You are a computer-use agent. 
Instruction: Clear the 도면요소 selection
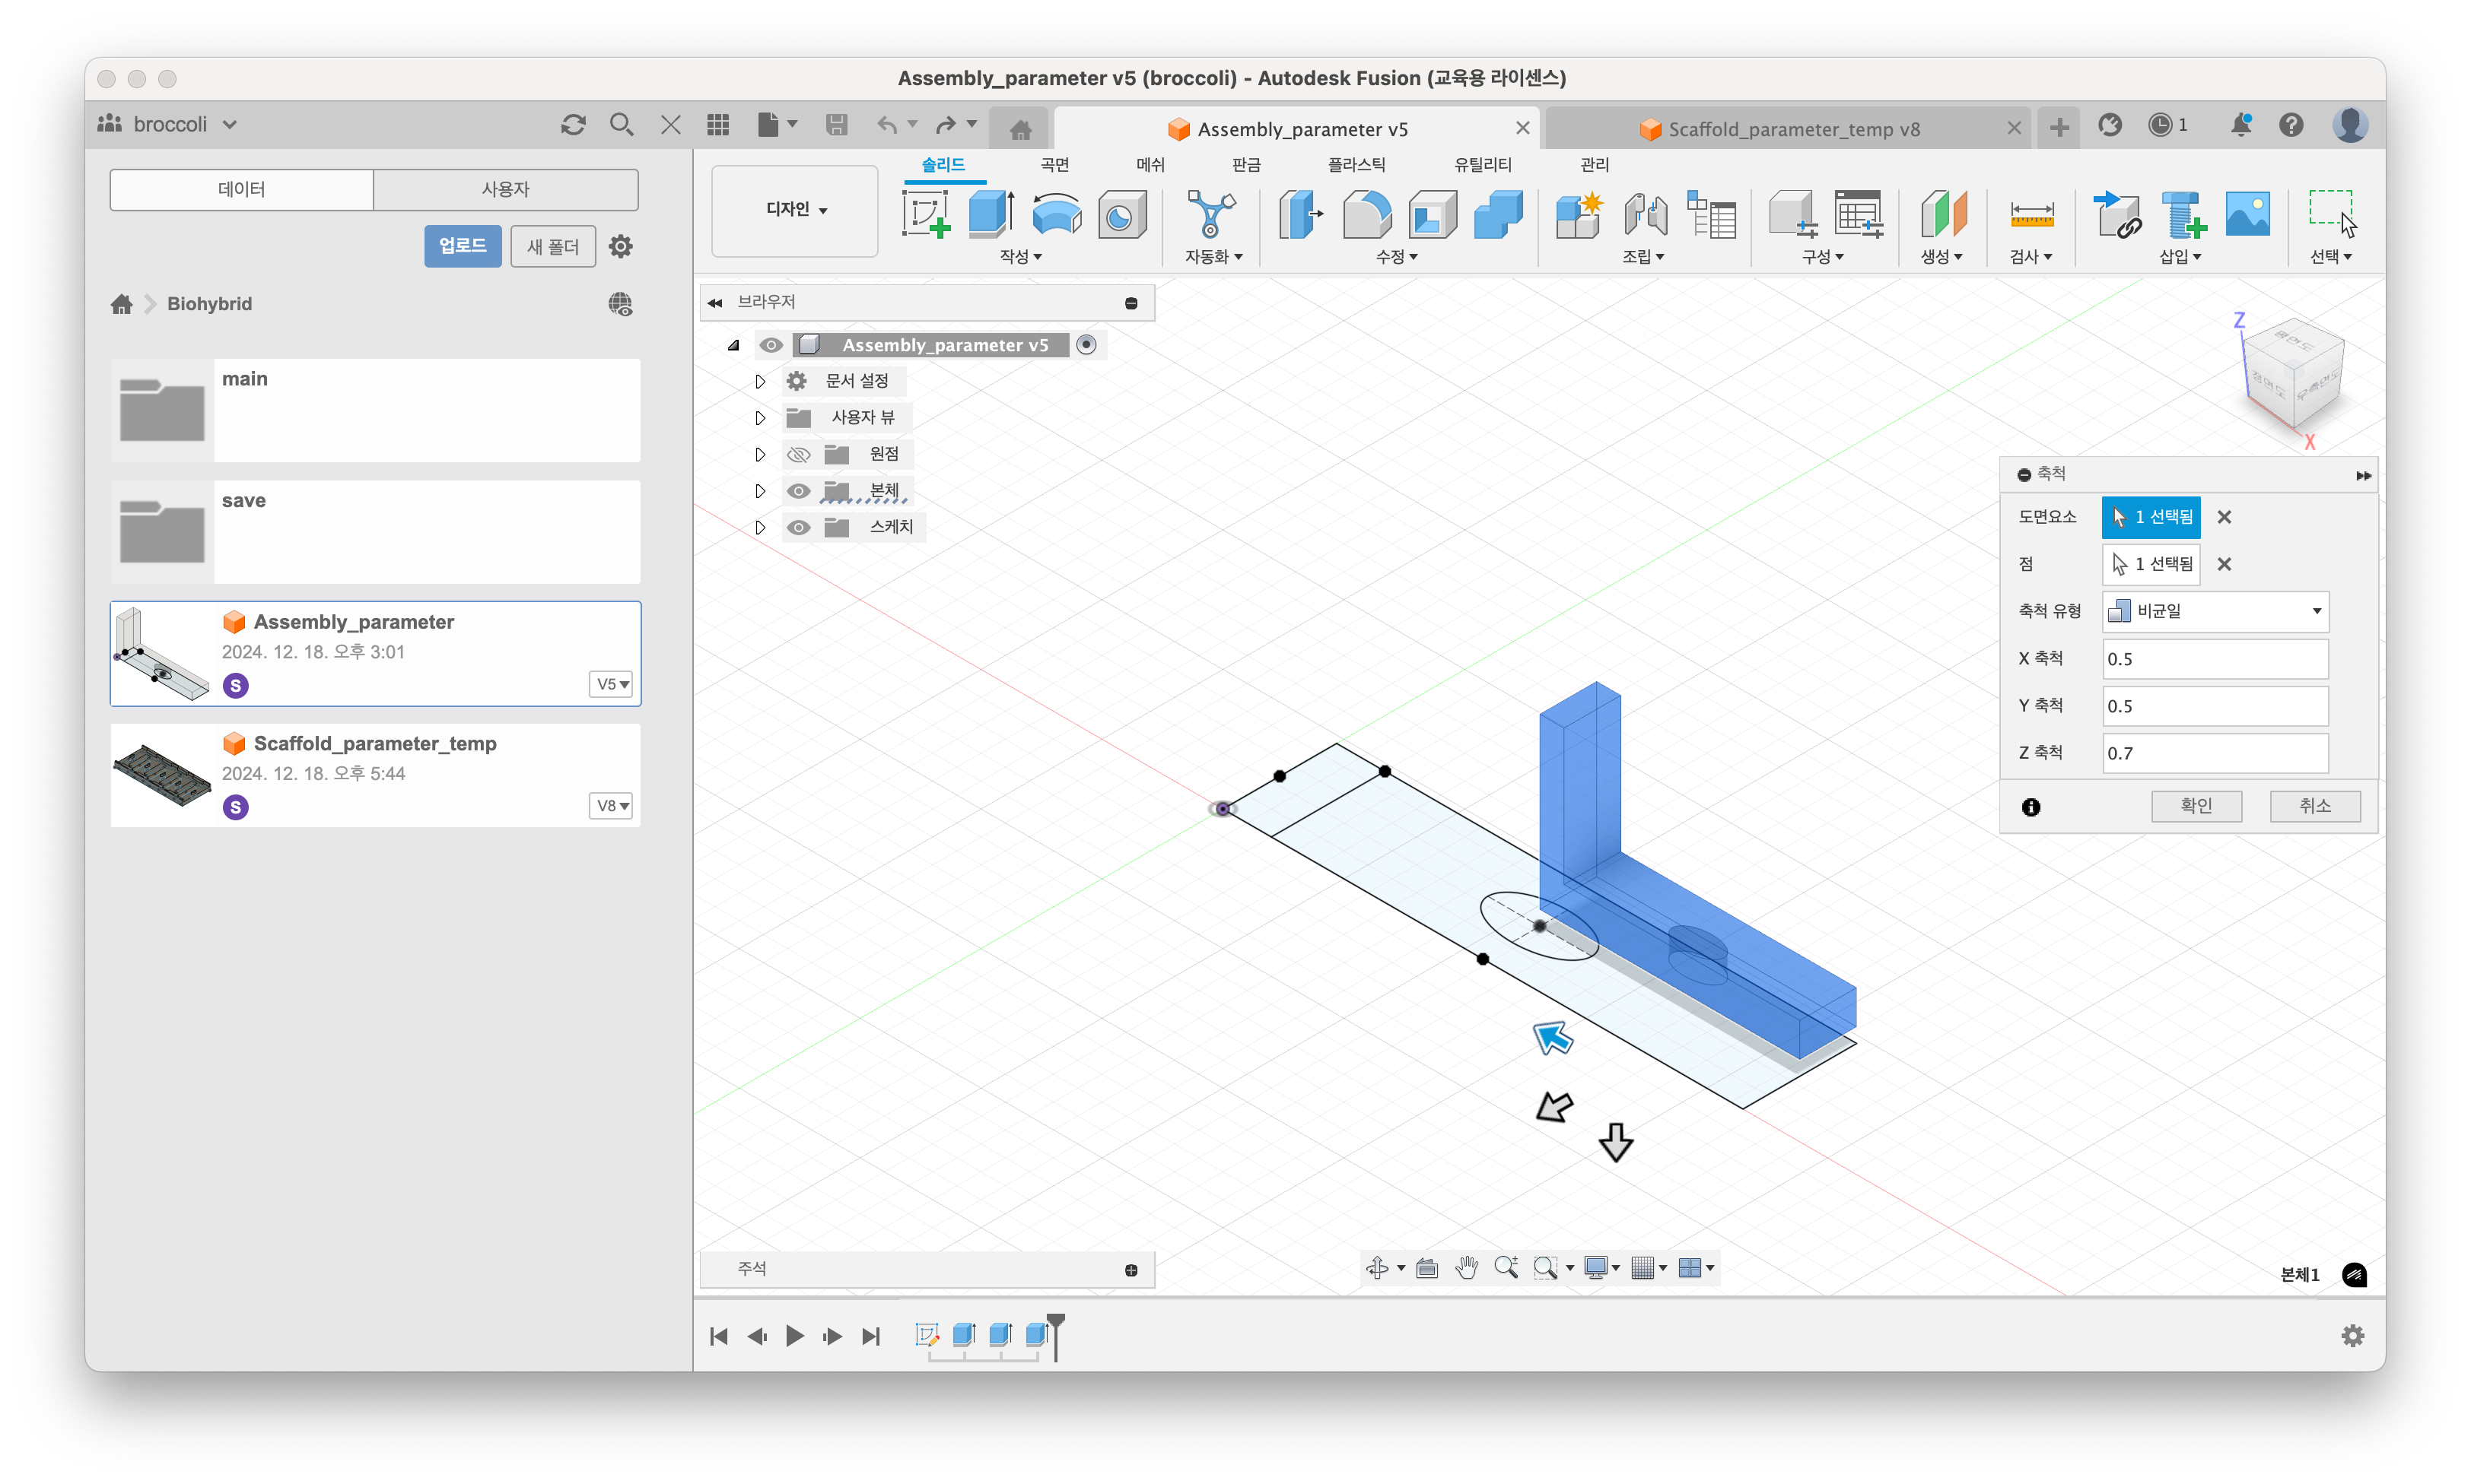click(x=2224, y=517)
